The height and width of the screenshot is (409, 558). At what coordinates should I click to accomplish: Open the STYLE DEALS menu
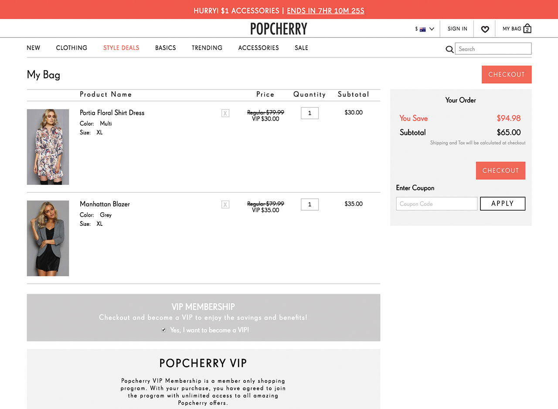(x=121, y=48)
